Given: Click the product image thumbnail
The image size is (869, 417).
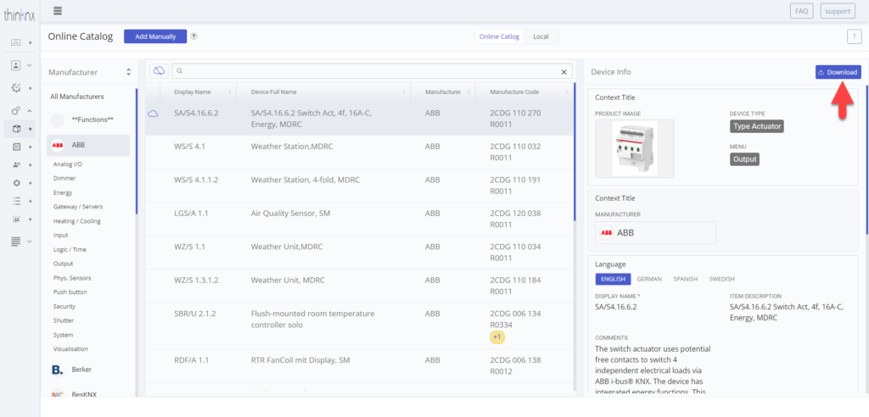Looking at the screenshot, I should (x=635, y=148).
